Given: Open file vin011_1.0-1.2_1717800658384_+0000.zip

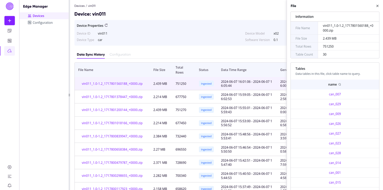Looking at the screenshot, I should pos(112,149).
